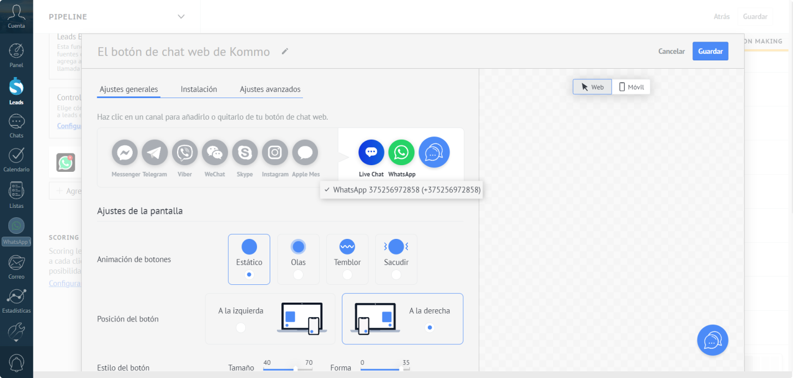The height and width of the screenshot is (378, 793).
Task: Add the Skype channel icon
Action: [245, 152]
